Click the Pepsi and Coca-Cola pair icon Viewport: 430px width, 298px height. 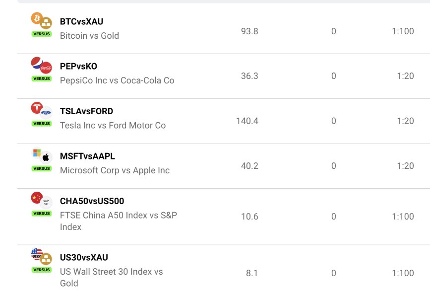(x=41, y=66)
